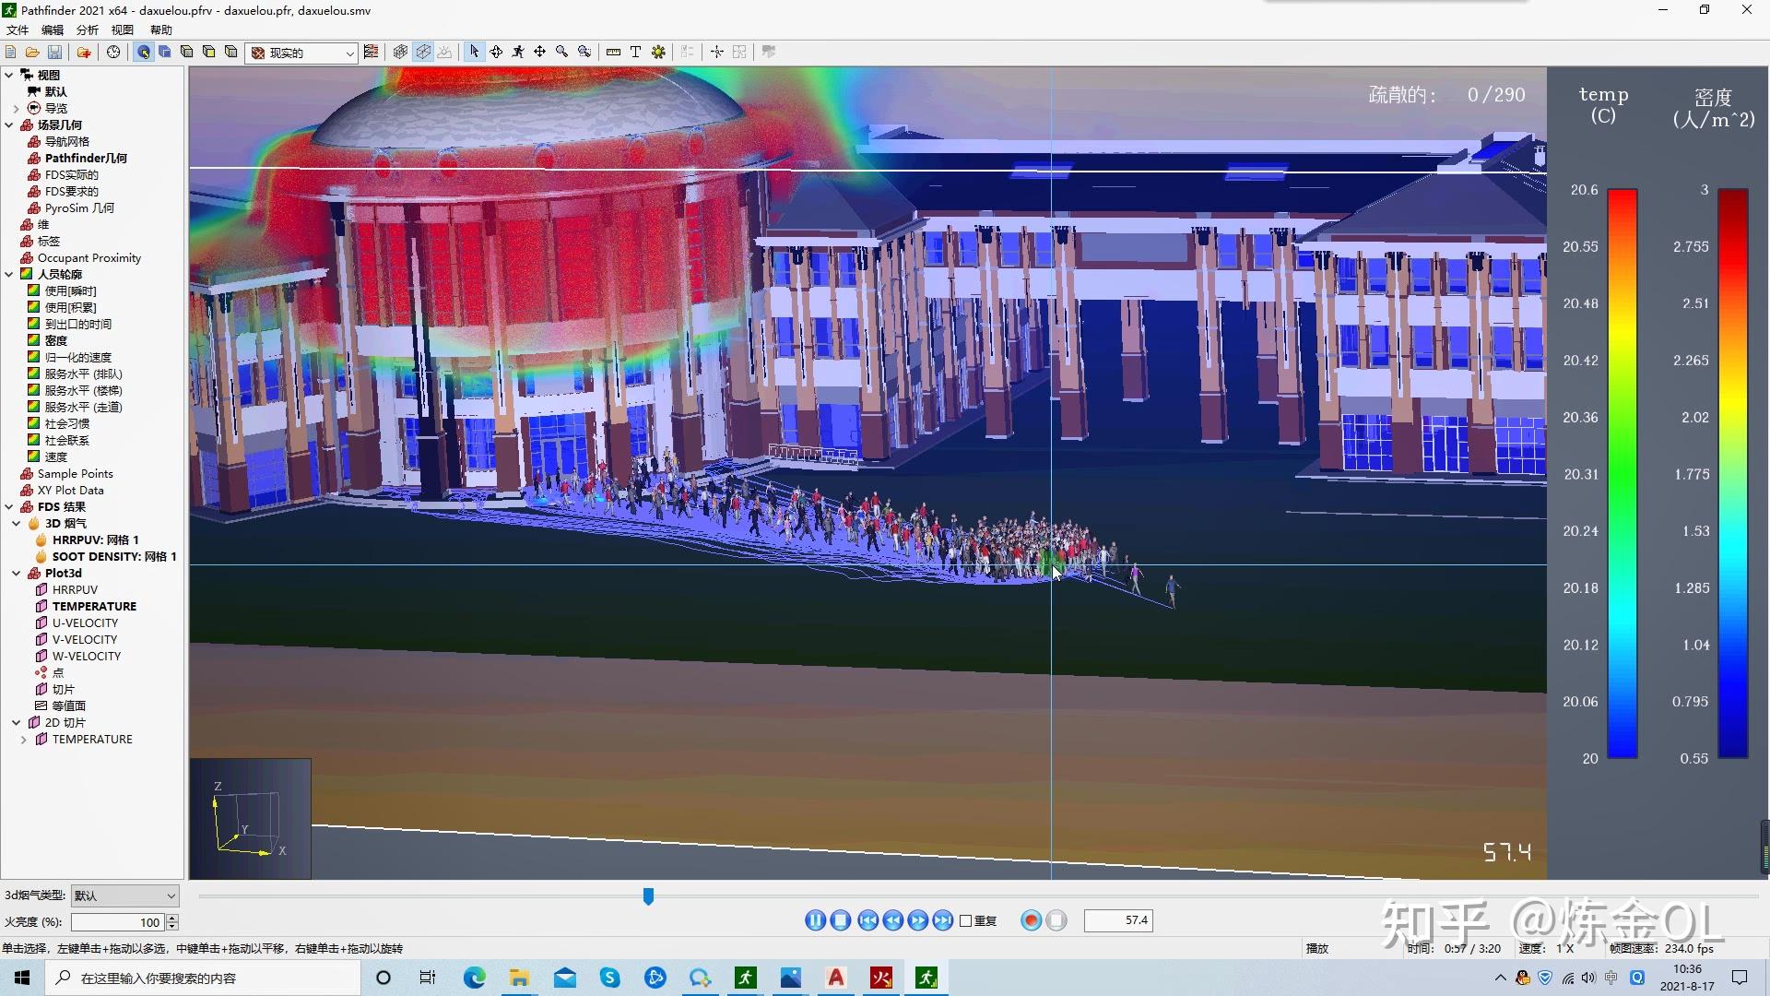The height and width of the screenshot is (996, 1770).
Task: Select TEMPERATURE under Plot3d
Action: tap(94, 606)
